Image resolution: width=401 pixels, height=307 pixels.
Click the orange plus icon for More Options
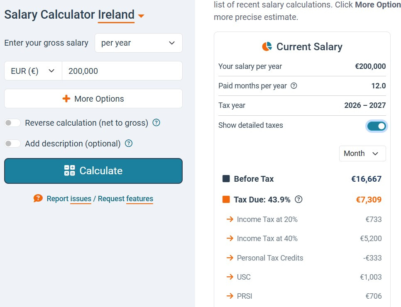coord(66,99)
